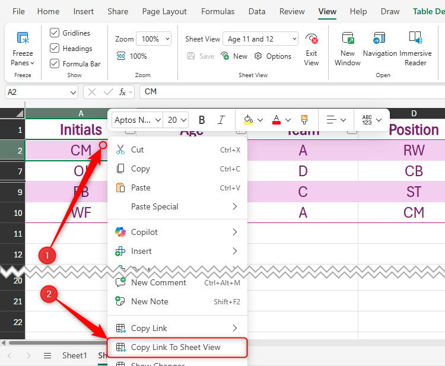This screenshot has width=445, height=366.
Task: Open the File tab
Action: click(x=18, y=11)
